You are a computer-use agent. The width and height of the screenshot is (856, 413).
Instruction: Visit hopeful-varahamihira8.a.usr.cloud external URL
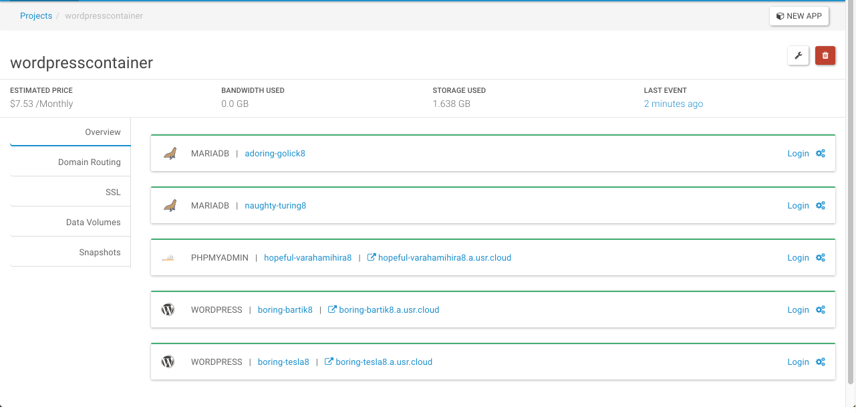(x=440, y=257)
